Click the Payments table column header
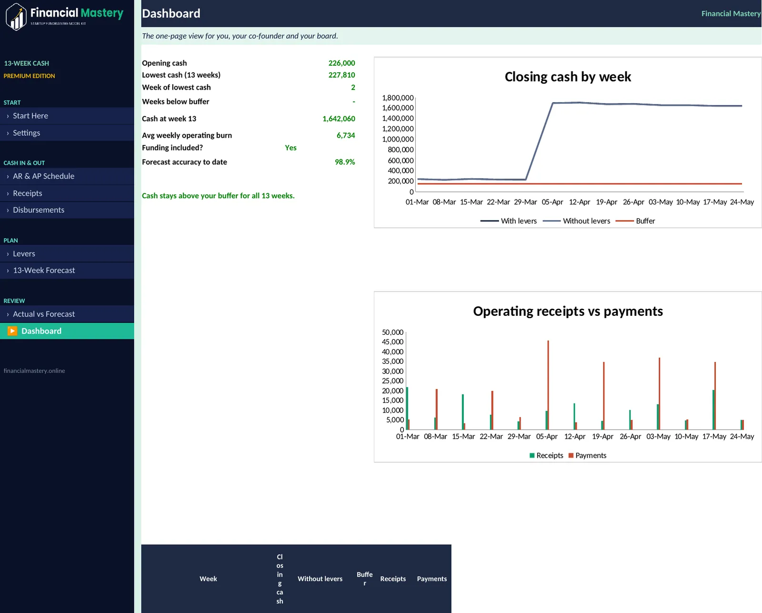This screenshot has width=762, height=613. coord(432,579)
